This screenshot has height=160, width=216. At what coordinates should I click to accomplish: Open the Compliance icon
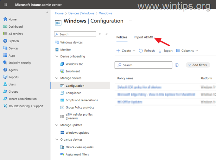point(62,93)
